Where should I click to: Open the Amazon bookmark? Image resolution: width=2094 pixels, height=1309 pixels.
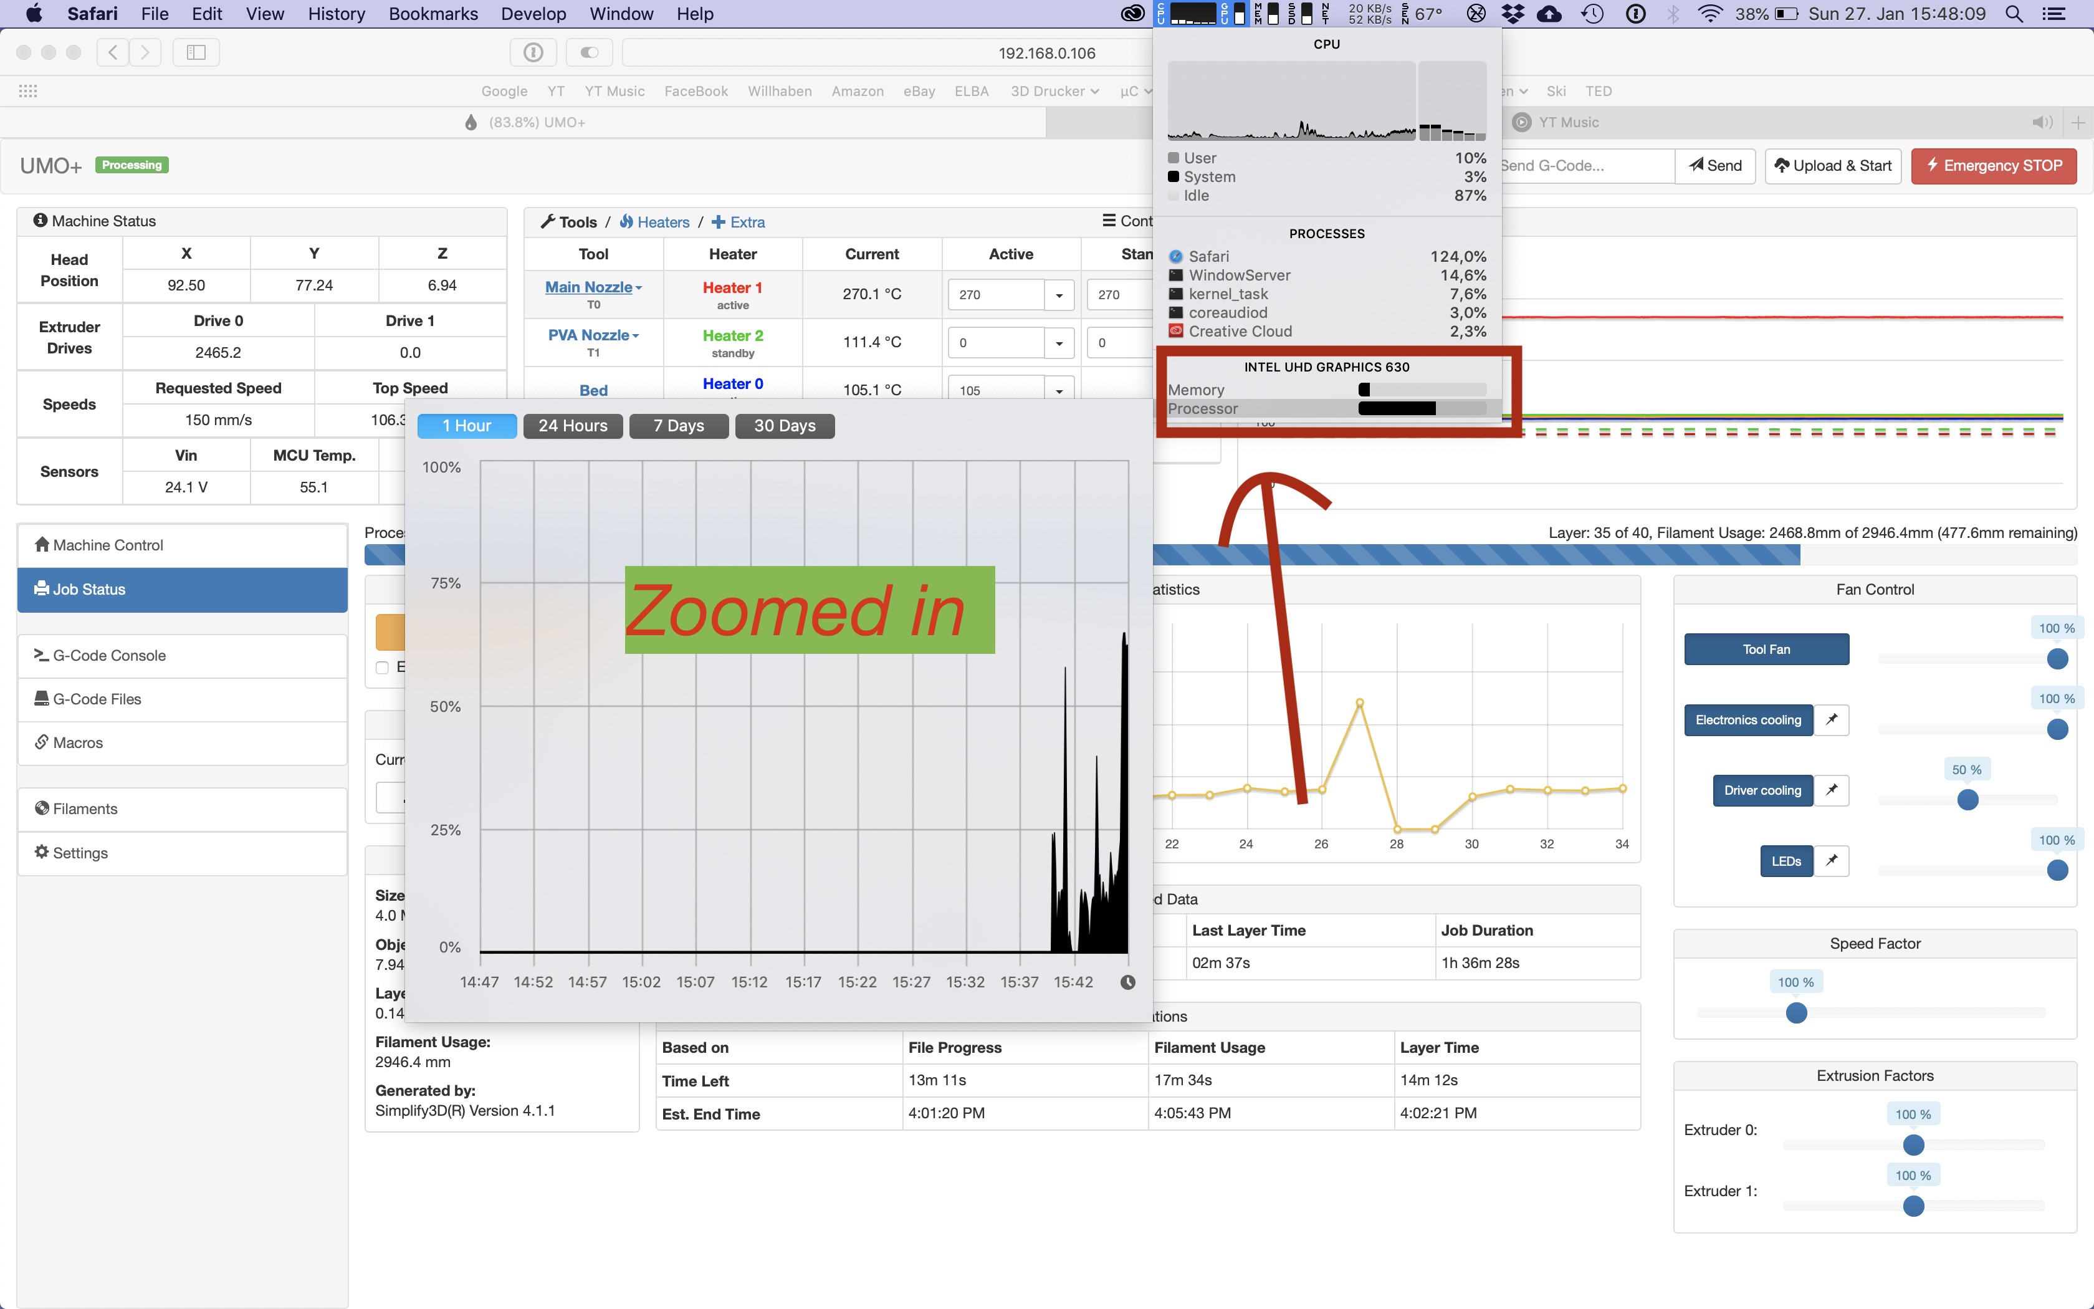click(858, 91)
